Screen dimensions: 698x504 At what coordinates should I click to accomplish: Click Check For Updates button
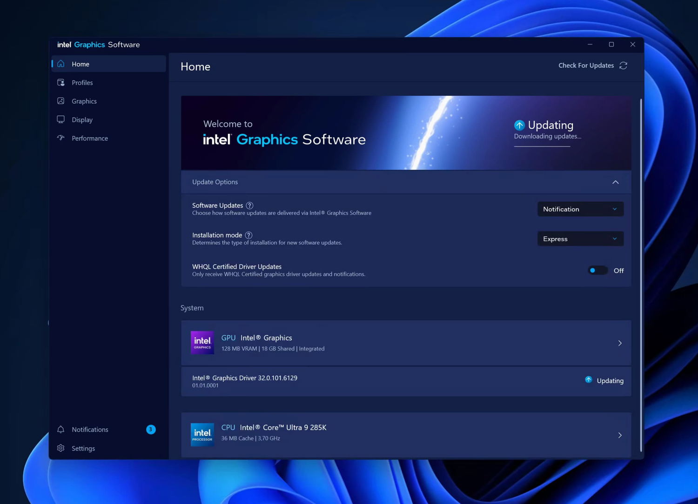[x=593, y=66]
